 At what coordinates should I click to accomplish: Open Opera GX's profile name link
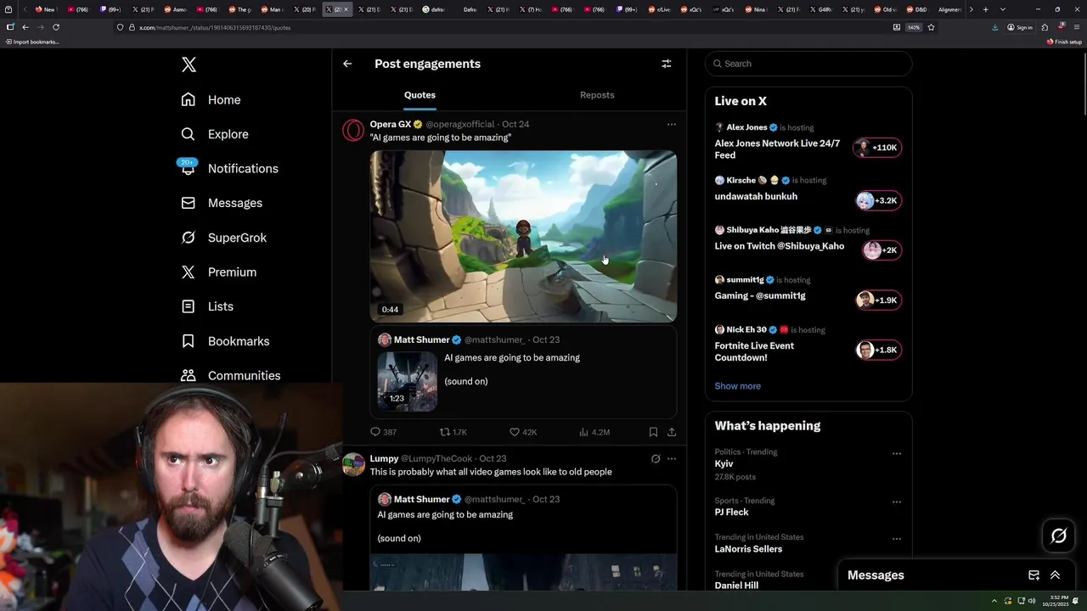[x=390, y=125]
